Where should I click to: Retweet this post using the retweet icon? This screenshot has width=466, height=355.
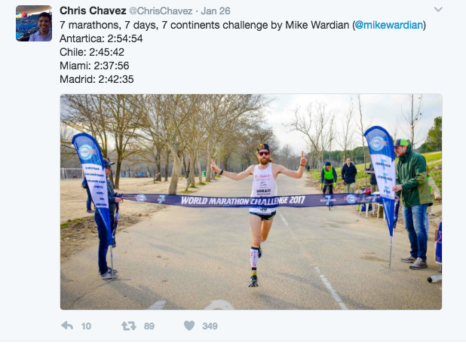(129, 326)
